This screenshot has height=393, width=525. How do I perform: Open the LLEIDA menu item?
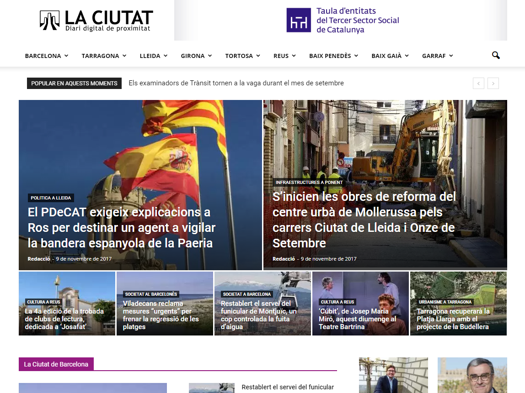coord(150,56)
